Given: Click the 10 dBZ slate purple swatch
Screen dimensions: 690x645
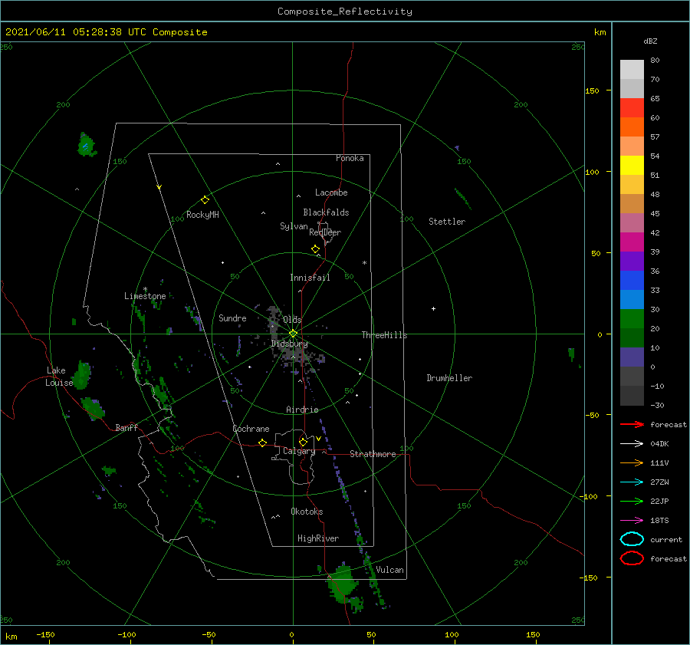Looking at the screenshot, I should point(632,357).
